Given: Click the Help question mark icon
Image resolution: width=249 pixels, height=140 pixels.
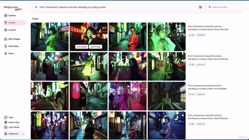Looking at the screenshot, I should (x=6, y=117).
